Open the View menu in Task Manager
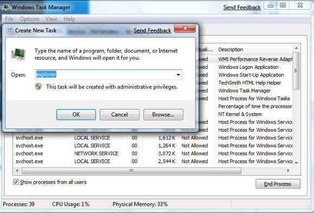Image resolution: width=314 pixels, height=213 pixels. (x=51, y=19)
